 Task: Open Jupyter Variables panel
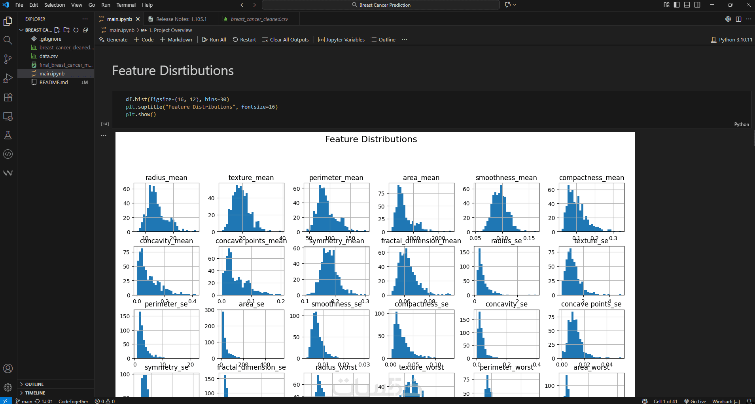pos(341,39)
